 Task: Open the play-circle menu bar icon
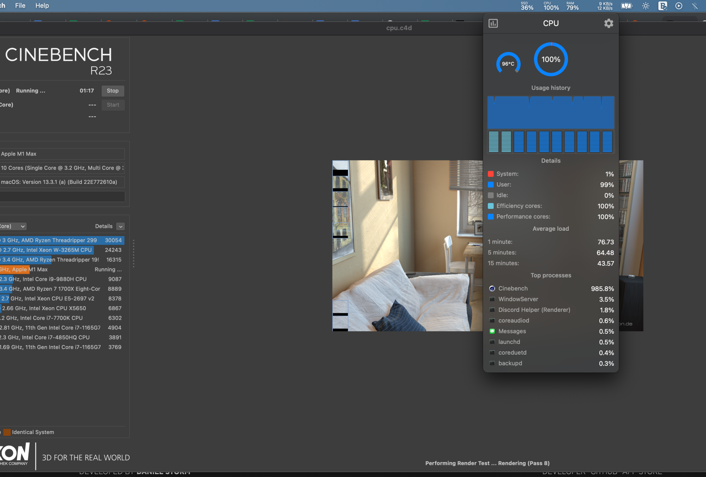point(679,6)
